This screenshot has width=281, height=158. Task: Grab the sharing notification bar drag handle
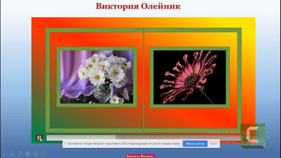click(x=65, y=144)
